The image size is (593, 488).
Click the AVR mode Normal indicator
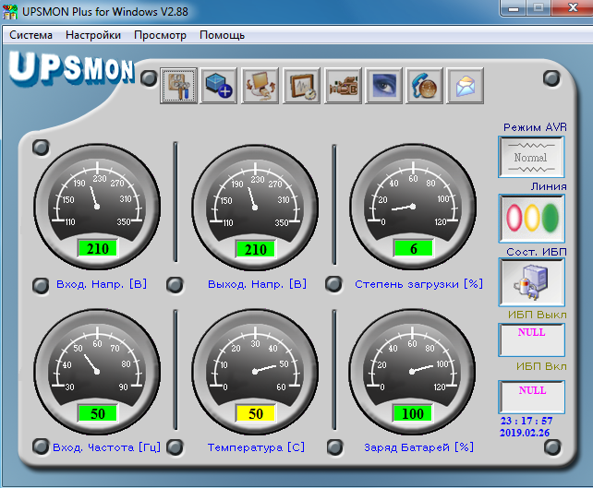pos(531,157)
